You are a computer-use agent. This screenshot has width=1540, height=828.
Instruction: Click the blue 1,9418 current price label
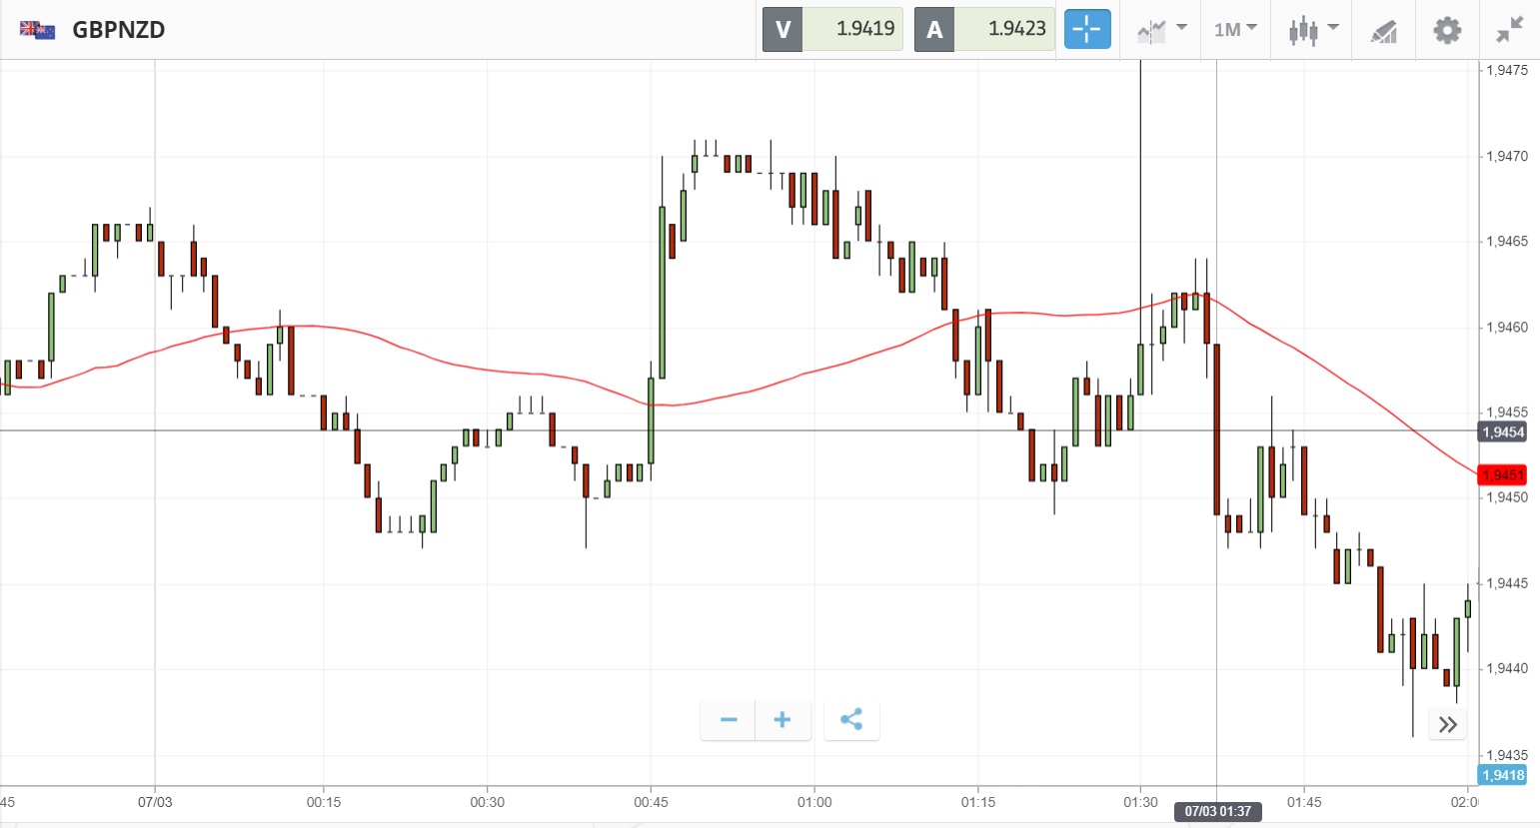click(x=1502, y=775)
